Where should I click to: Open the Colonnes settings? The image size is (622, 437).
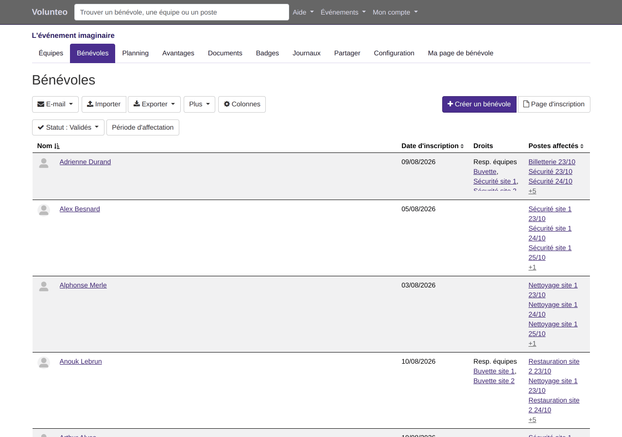[x=242, y=104]
